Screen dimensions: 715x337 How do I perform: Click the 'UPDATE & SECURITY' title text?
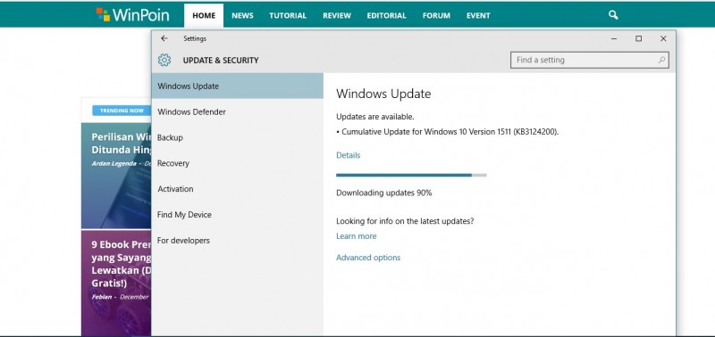(221, 60)
